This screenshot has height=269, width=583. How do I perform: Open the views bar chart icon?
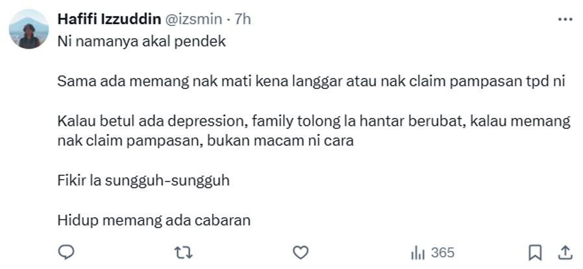[x=418, y=253]
